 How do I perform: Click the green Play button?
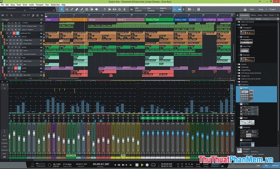142,165
